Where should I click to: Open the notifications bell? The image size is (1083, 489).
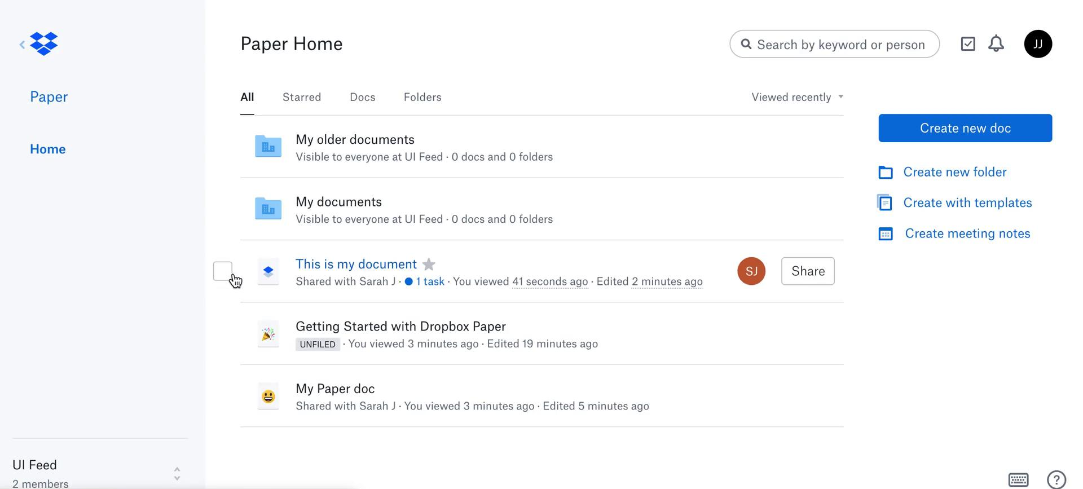coord(996,43)
